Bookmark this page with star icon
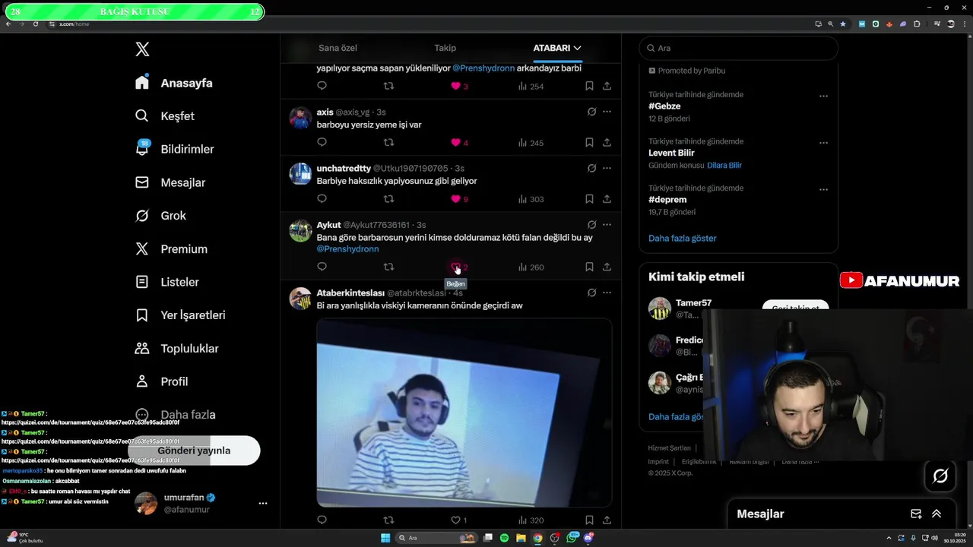Viewport: 973px width, 547px height. tap(843, 24)
